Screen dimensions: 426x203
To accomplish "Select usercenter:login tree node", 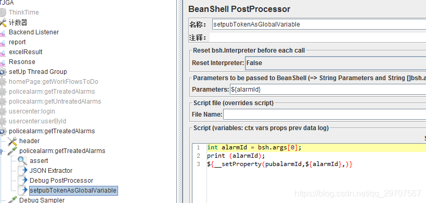I will pos(32,111).
